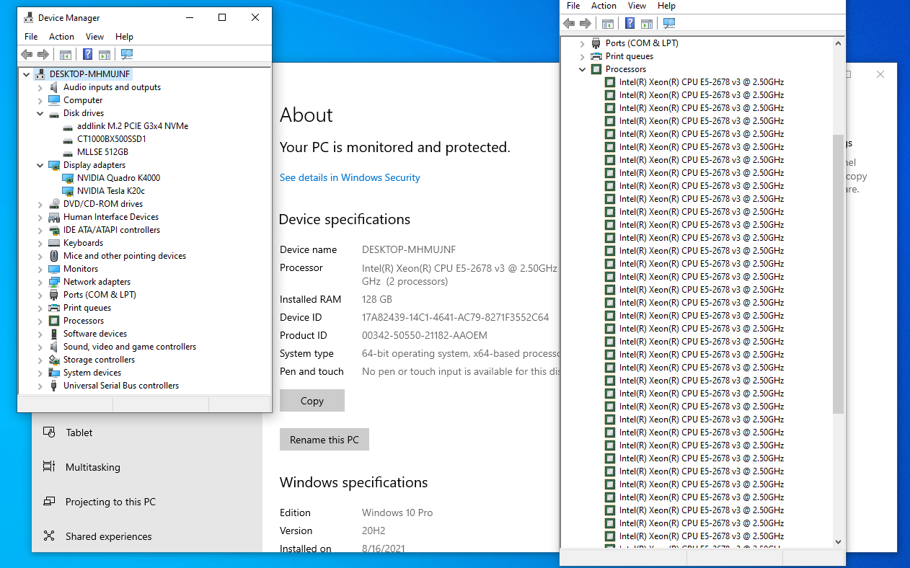Image resolution: width=910 pixels, height=568 pixels.
Task: Toggle action pane icon in left Device Manager toolbar
Action: click(x=105, y=54)
